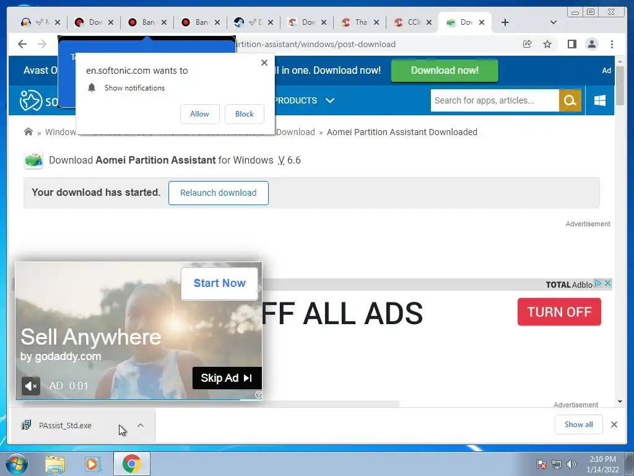Click the taskbar clock showing 2:10 PM
The height and width of the screenshot is (476, 634).
602,464
